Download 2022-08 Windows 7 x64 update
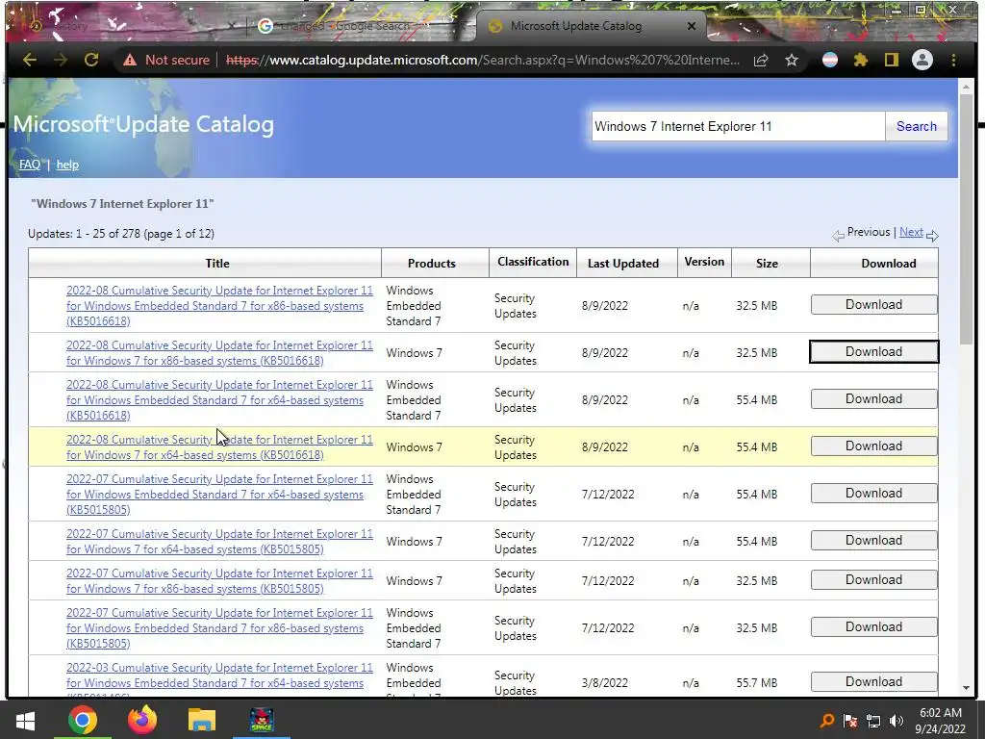This screenshot has height=739, width=985. [873, 446]
